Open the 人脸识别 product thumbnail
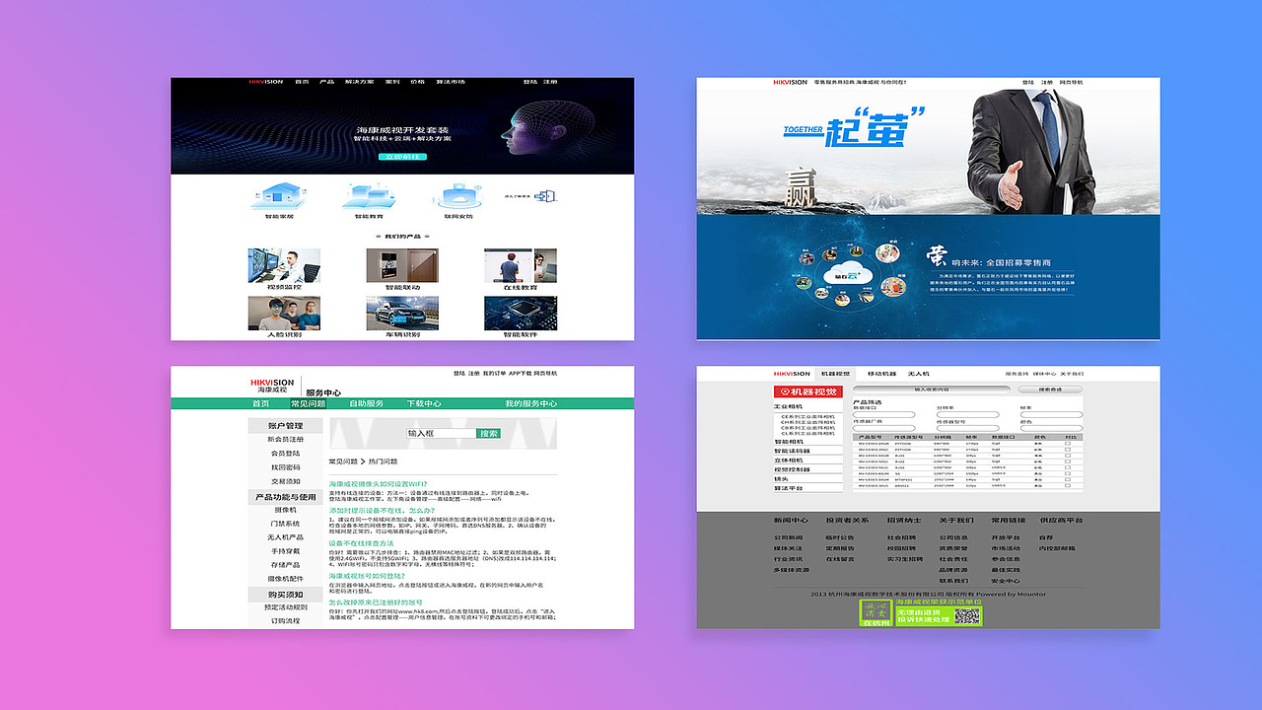The height and width of the screenshot is (710, 1262). tap(284, 313)
